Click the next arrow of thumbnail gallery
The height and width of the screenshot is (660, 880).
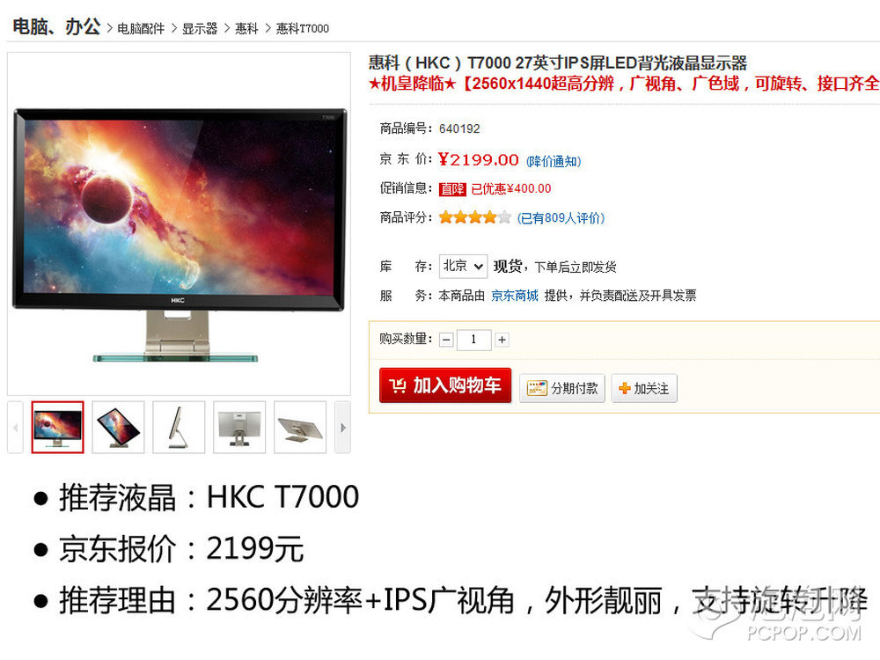point(342,427)
